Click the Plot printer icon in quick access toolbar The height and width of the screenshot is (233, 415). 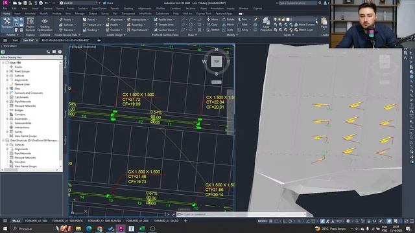pos(41,3)
